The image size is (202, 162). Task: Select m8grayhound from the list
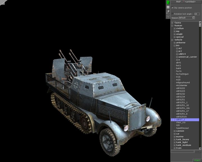point(183,82)
